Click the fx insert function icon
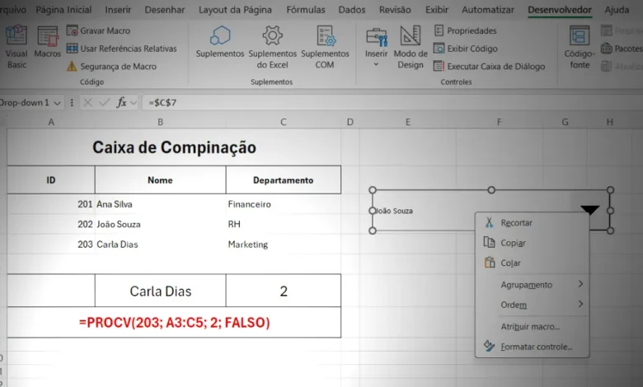The width and height of the screenshot is (643, 387). [x=121, y=102]
